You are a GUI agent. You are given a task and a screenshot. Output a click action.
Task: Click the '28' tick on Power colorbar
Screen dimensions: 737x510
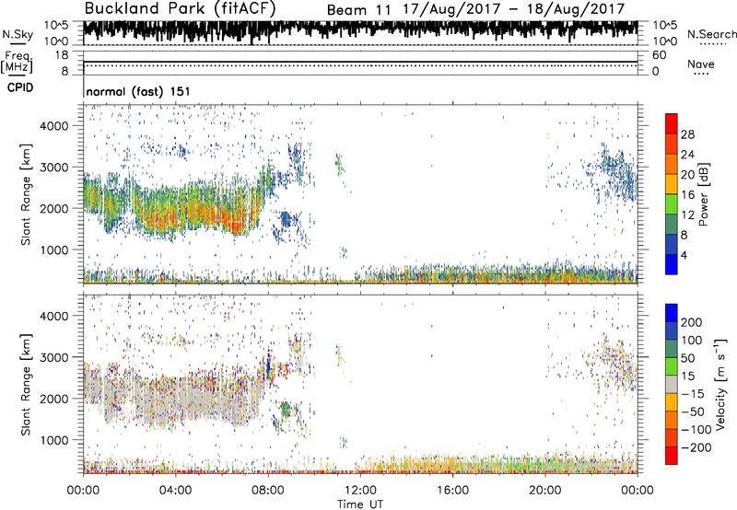coord(687,134)
